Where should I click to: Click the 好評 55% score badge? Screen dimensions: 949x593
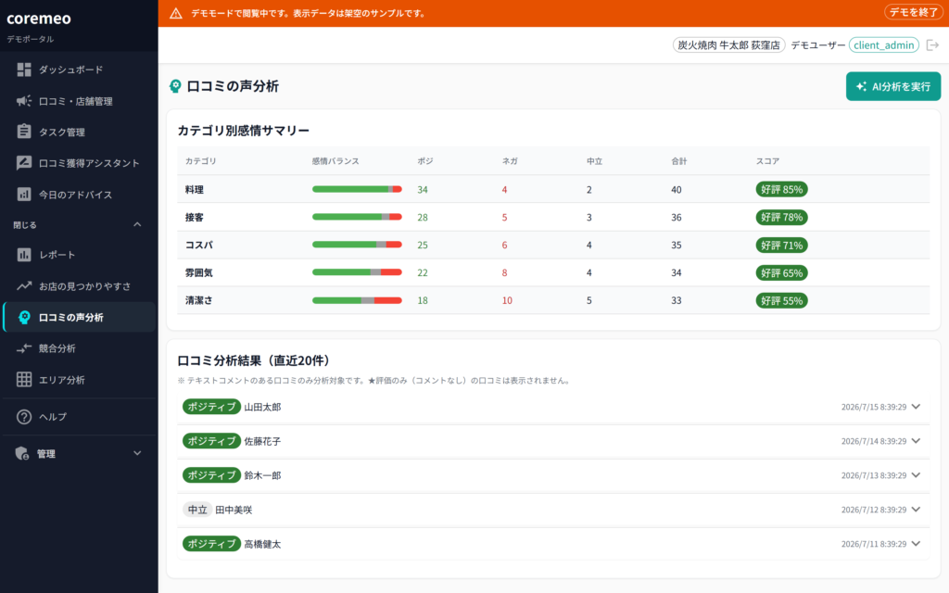781,300
